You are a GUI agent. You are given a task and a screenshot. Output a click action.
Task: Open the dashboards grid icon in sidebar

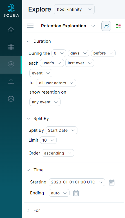(x=11, y=47)
